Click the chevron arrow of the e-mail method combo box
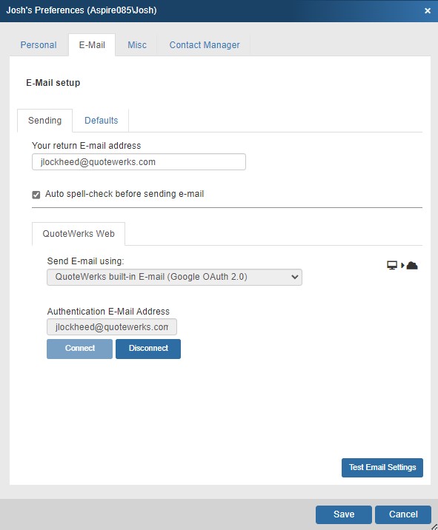 pyautogui.click(x=294, y=277)
